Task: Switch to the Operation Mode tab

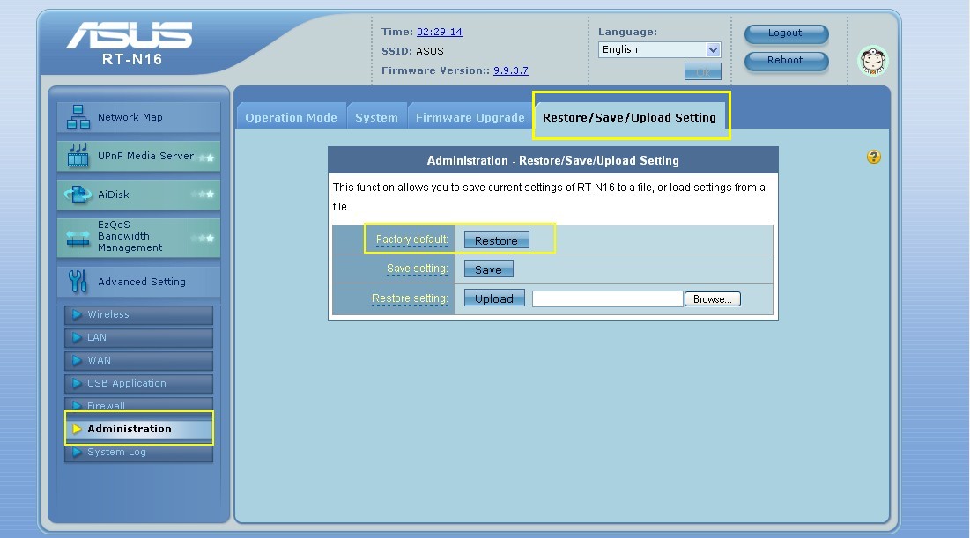Action: (x=291, y=118)
